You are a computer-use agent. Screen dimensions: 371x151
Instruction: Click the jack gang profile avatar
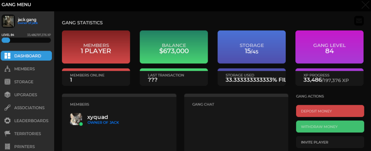[8, 21]
